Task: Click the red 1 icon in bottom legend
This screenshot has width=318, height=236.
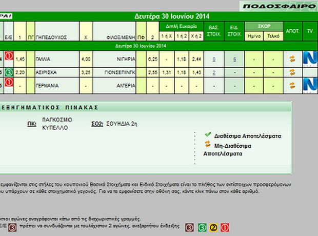Action: 225,226
